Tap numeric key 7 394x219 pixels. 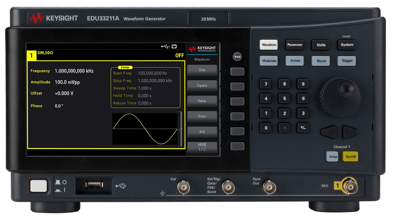266,84
